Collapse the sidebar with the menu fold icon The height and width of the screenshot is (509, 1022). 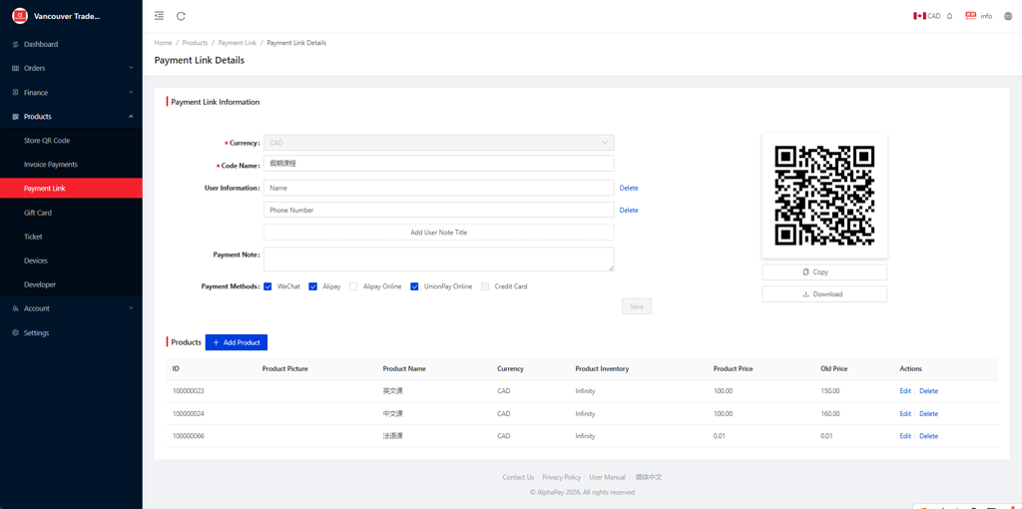point(159,16)
